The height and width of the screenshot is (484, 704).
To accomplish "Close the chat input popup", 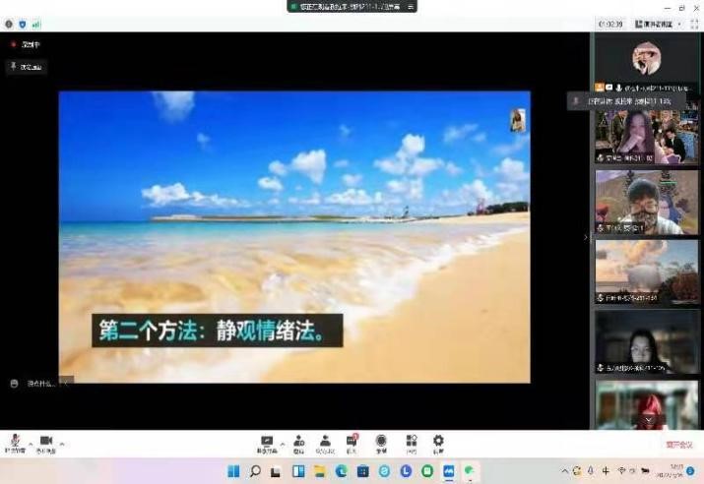I will [x=66, y=383].
